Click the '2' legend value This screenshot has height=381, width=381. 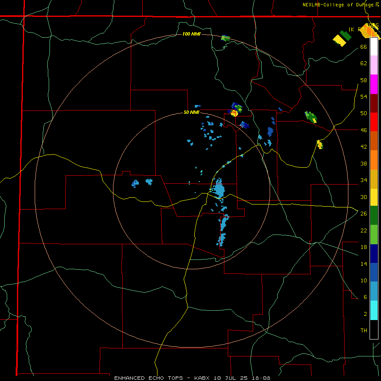point(365,314)
